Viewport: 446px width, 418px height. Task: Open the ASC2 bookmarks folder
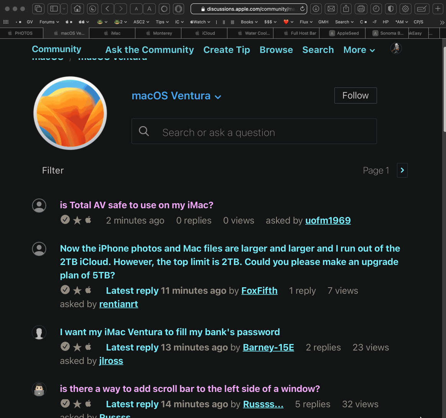[x=141, y=22]
